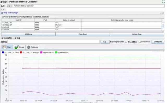Click the green checkmark icon on Rows tab
167x103 pixels.
[x=16, y=47]
